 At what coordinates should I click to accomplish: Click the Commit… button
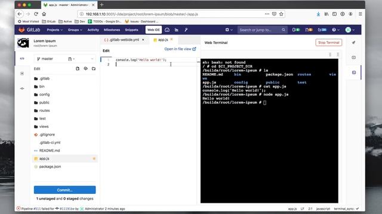tap(65, 190)
